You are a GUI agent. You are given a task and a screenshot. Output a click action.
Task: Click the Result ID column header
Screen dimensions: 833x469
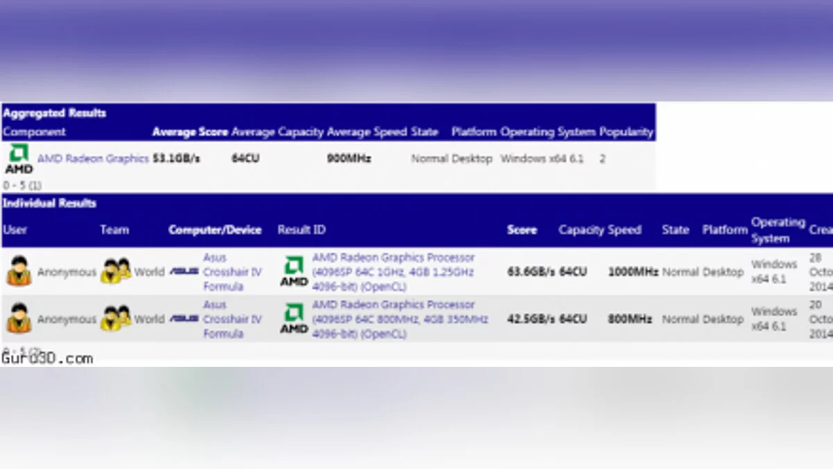point(301,230)
